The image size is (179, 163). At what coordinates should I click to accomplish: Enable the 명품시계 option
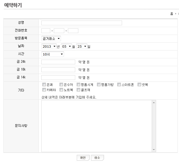click(78, 85)
